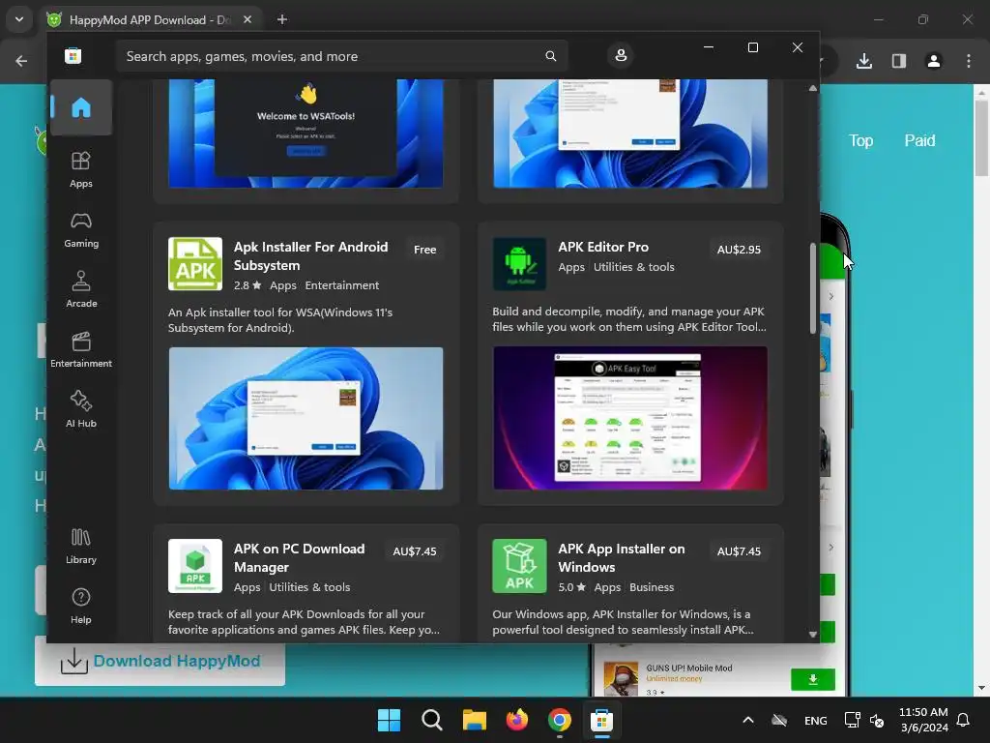Click the Microsoft Store logo icon

[x=73, y=56]
